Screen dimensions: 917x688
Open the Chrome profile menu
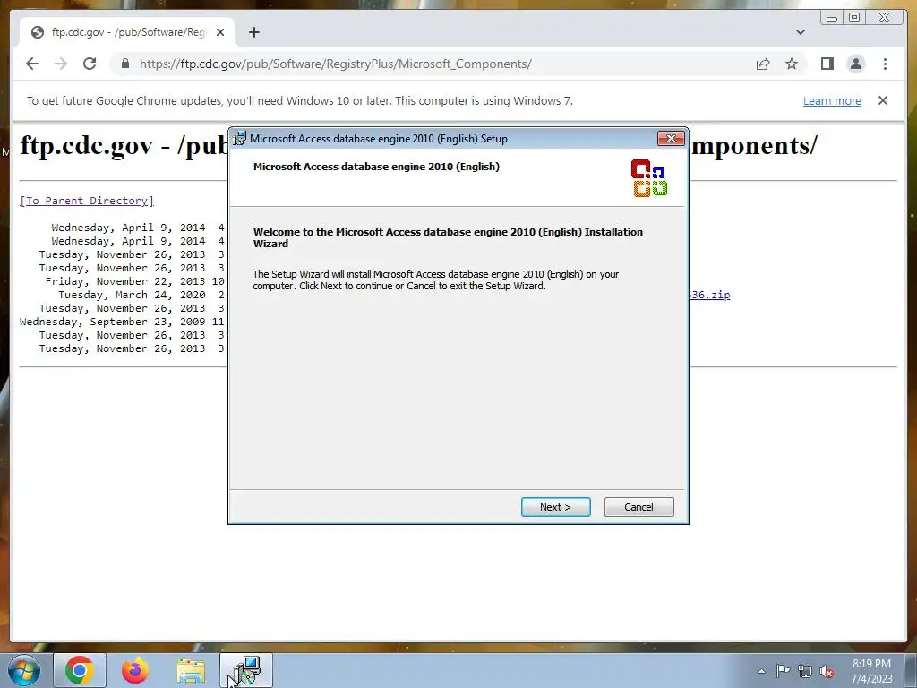coord(855,64)
